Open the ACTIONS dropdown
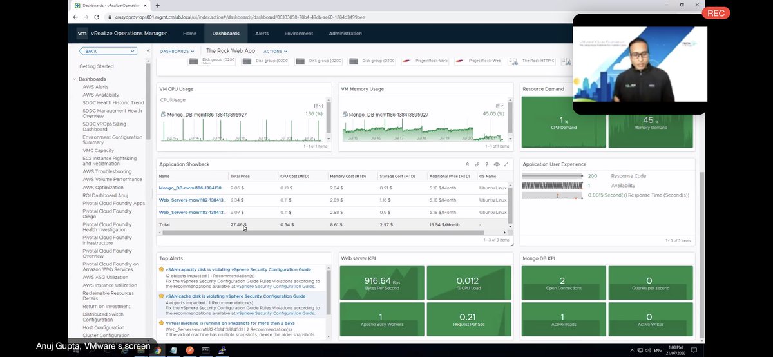This screenshot has width=773, height=357. tap(275, 51)
